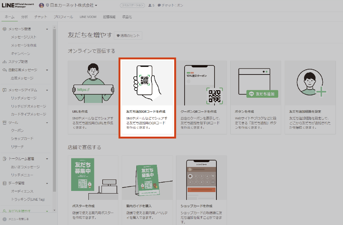Click the 案内ガイドを購入 tent card illustration
The image size is (343, 225).
coord(147,178)
